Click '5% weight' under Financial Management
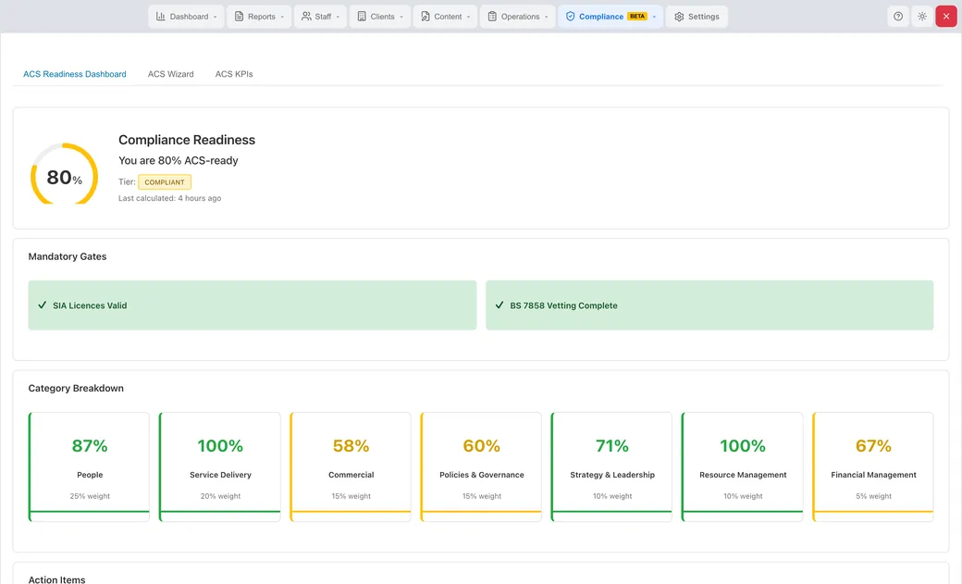This screenshot has height=584, width=962. [873, 496]
